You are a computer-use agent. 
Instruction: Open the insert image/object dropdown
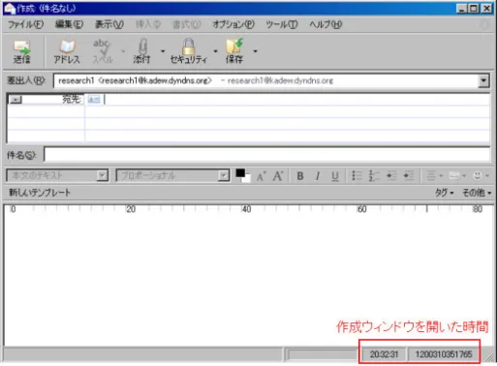[457, 176]
